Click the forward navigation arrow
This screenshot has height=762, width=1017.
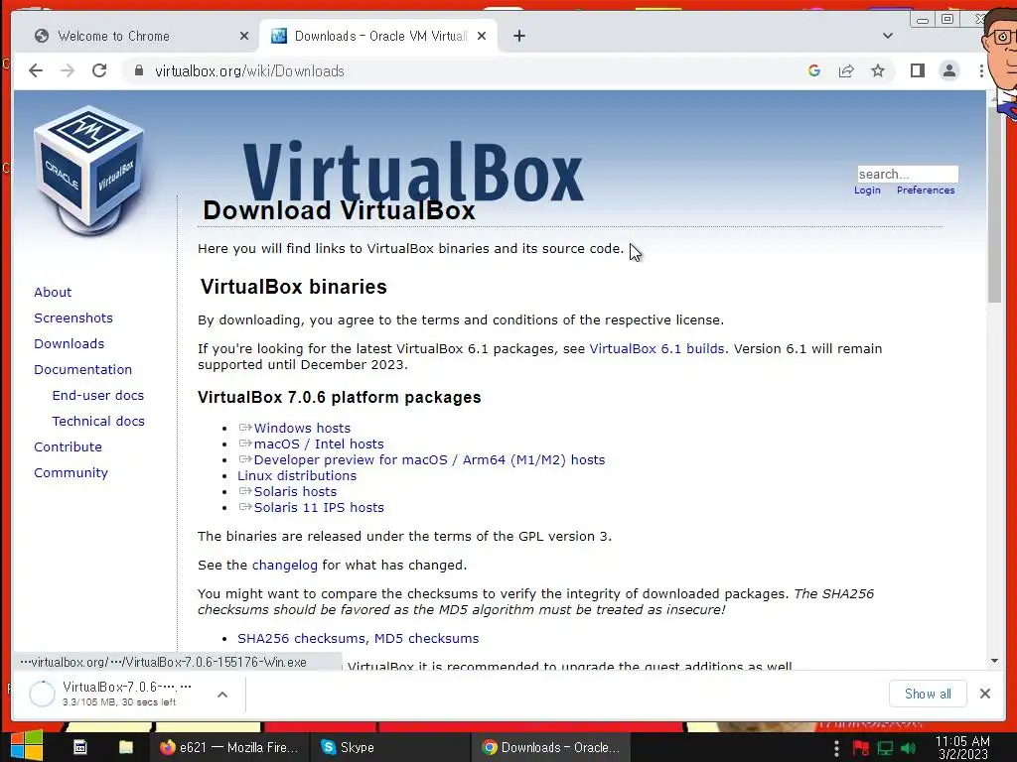(x=68, y=70)
